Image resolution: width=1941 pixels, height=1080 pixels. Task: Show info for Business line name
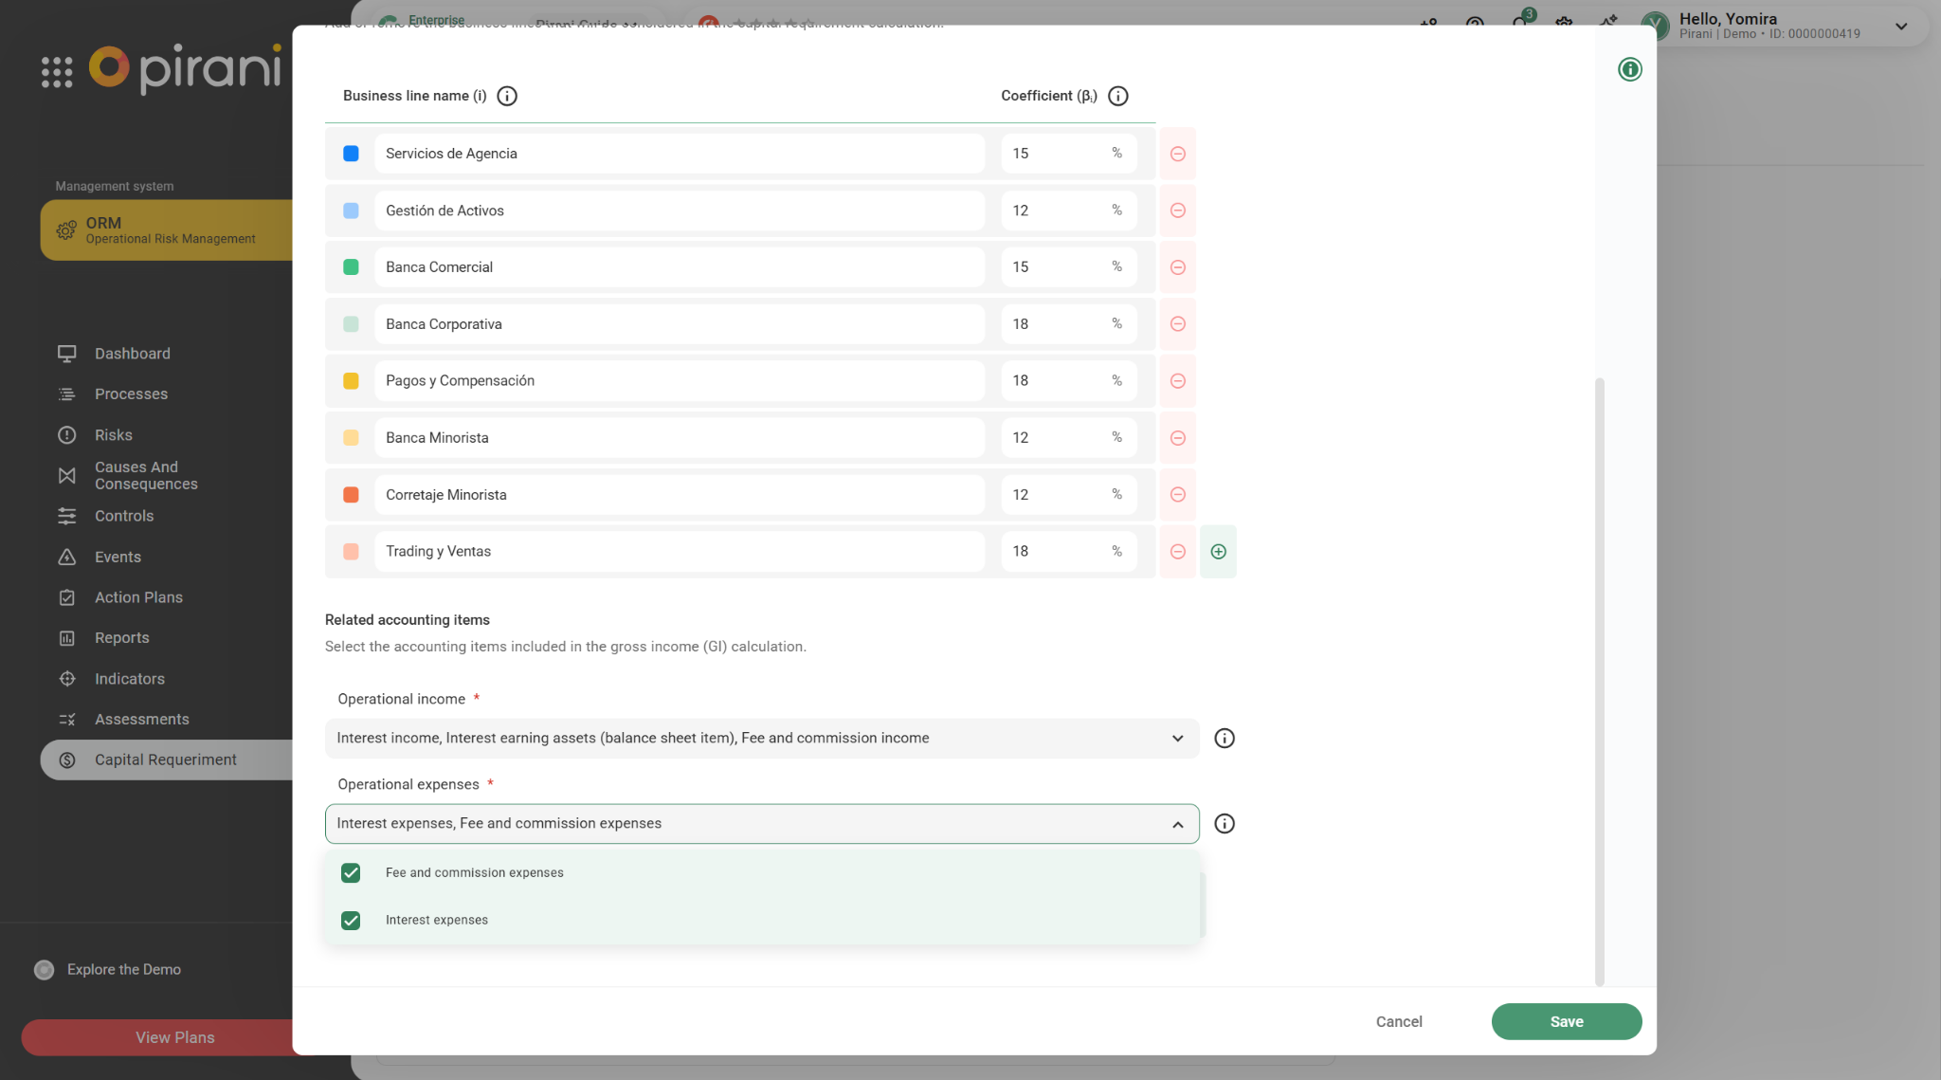tap(507, 96)
